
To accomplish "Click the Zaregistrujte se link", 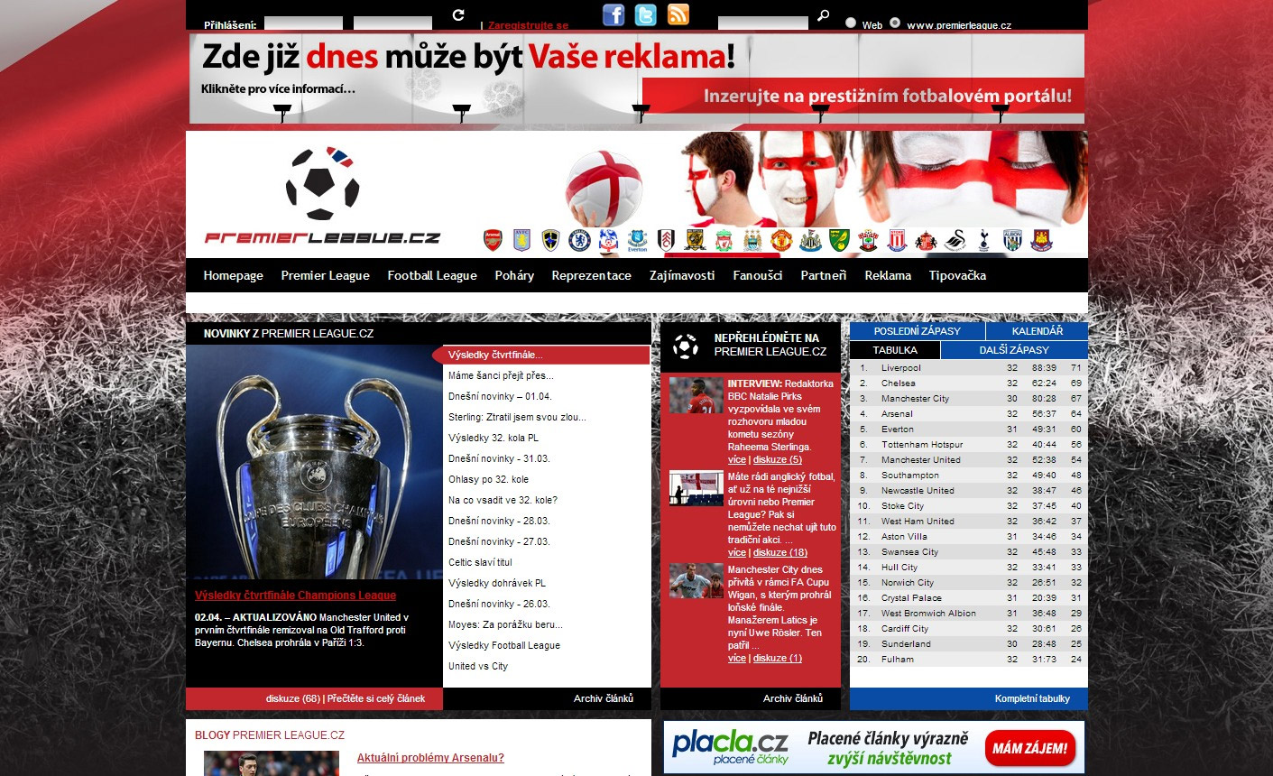I will coord(528,25).
